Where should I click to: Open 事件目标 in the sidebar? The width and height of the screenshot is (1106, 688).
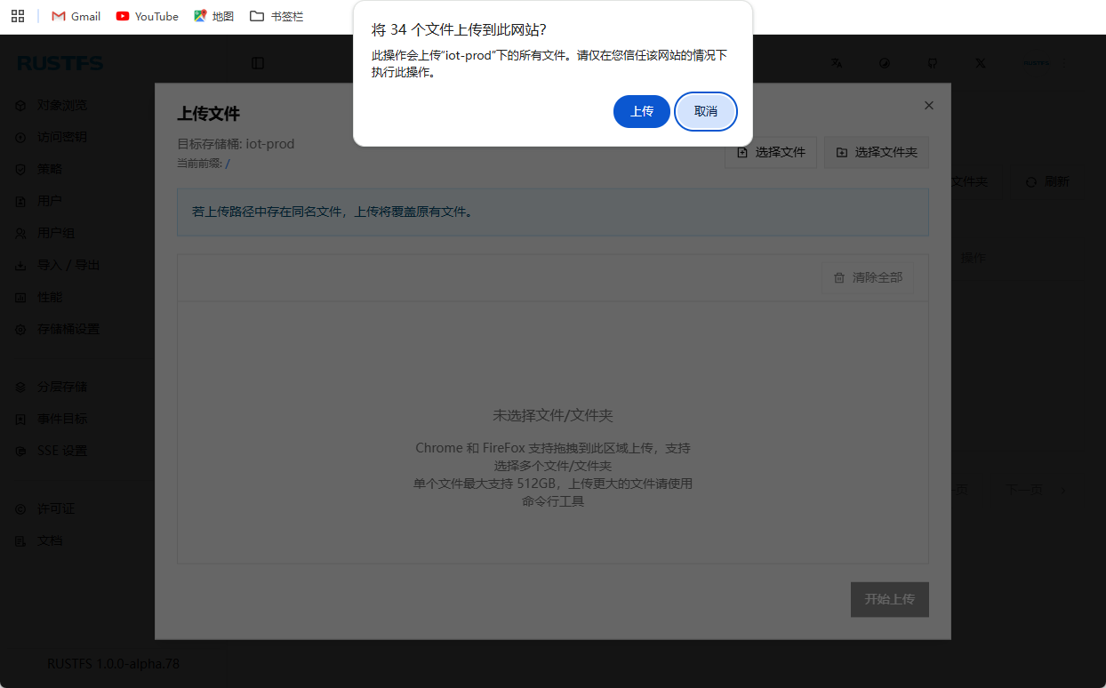(52, 419)
